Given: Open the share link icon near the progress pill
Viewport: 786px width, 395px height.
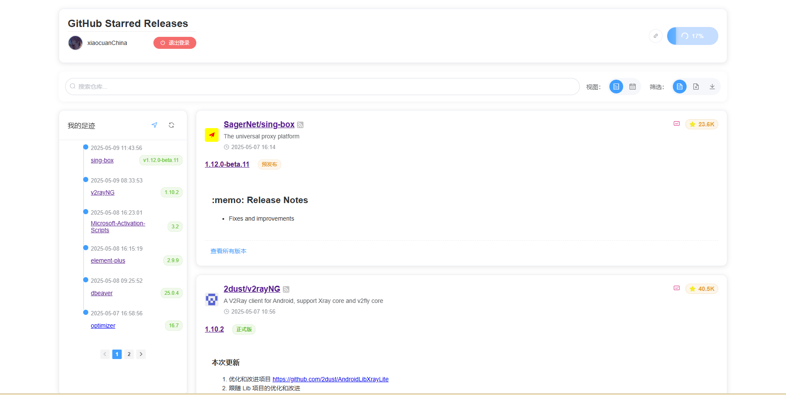Looking at the screenshot, I should (655, 36).
